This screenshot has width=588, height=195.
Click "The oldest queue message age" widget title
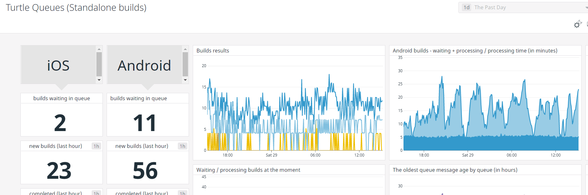click(x=455, y=170)
